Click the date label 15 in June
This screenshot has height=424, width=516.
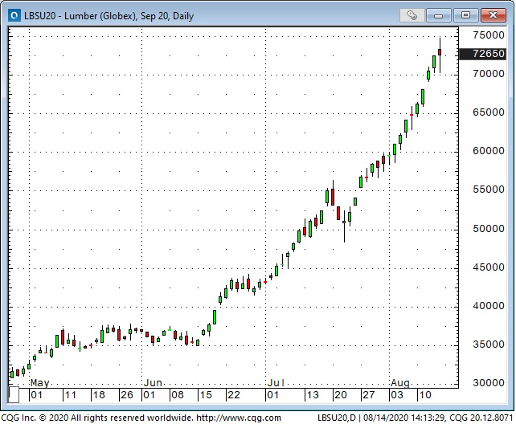[x=206, y=395]
